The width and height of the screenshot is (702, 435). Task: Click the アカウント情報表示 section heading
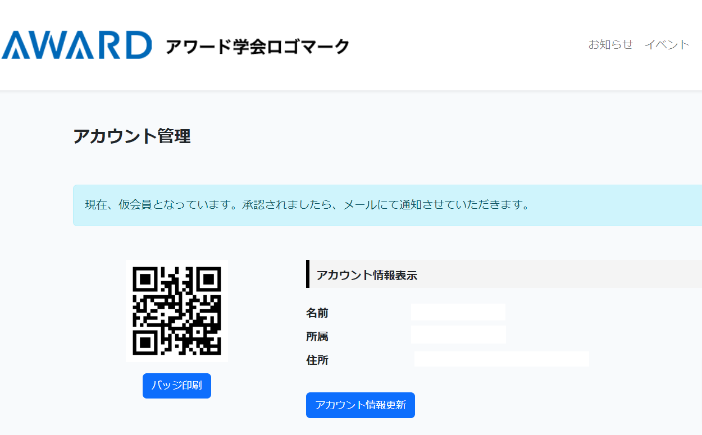tap(367, 275)
